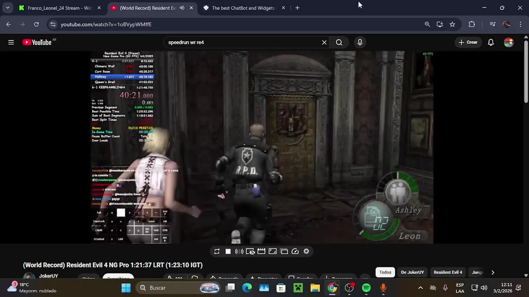
Task: Open the Chrome profile avatar
Action: pos(506,24)
